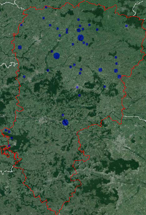Select the medium marker touching the eastern red border
The image size is (146, 215).
[x=119, y=77]
